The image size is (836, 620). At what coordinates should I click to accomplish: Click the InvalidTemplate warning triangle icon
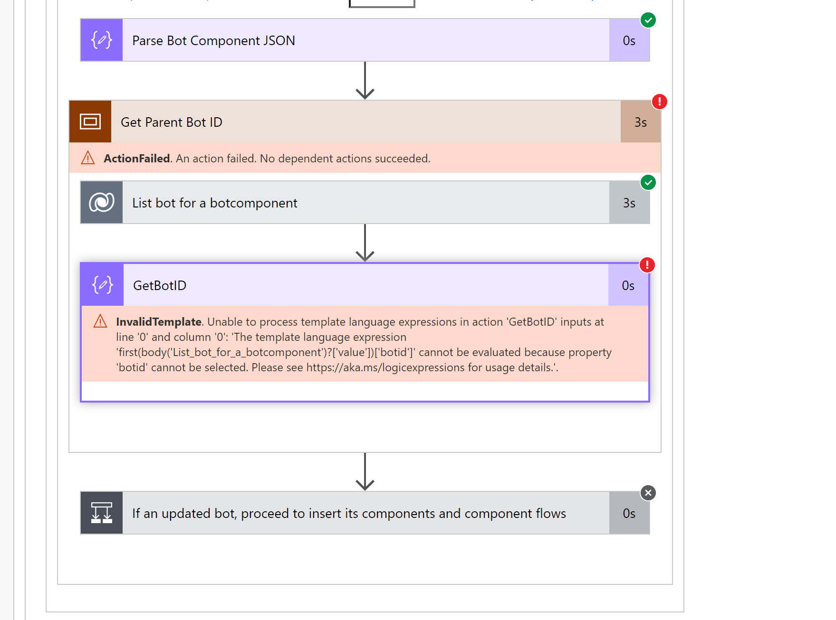pyautogui.click(x=101, y=322)
